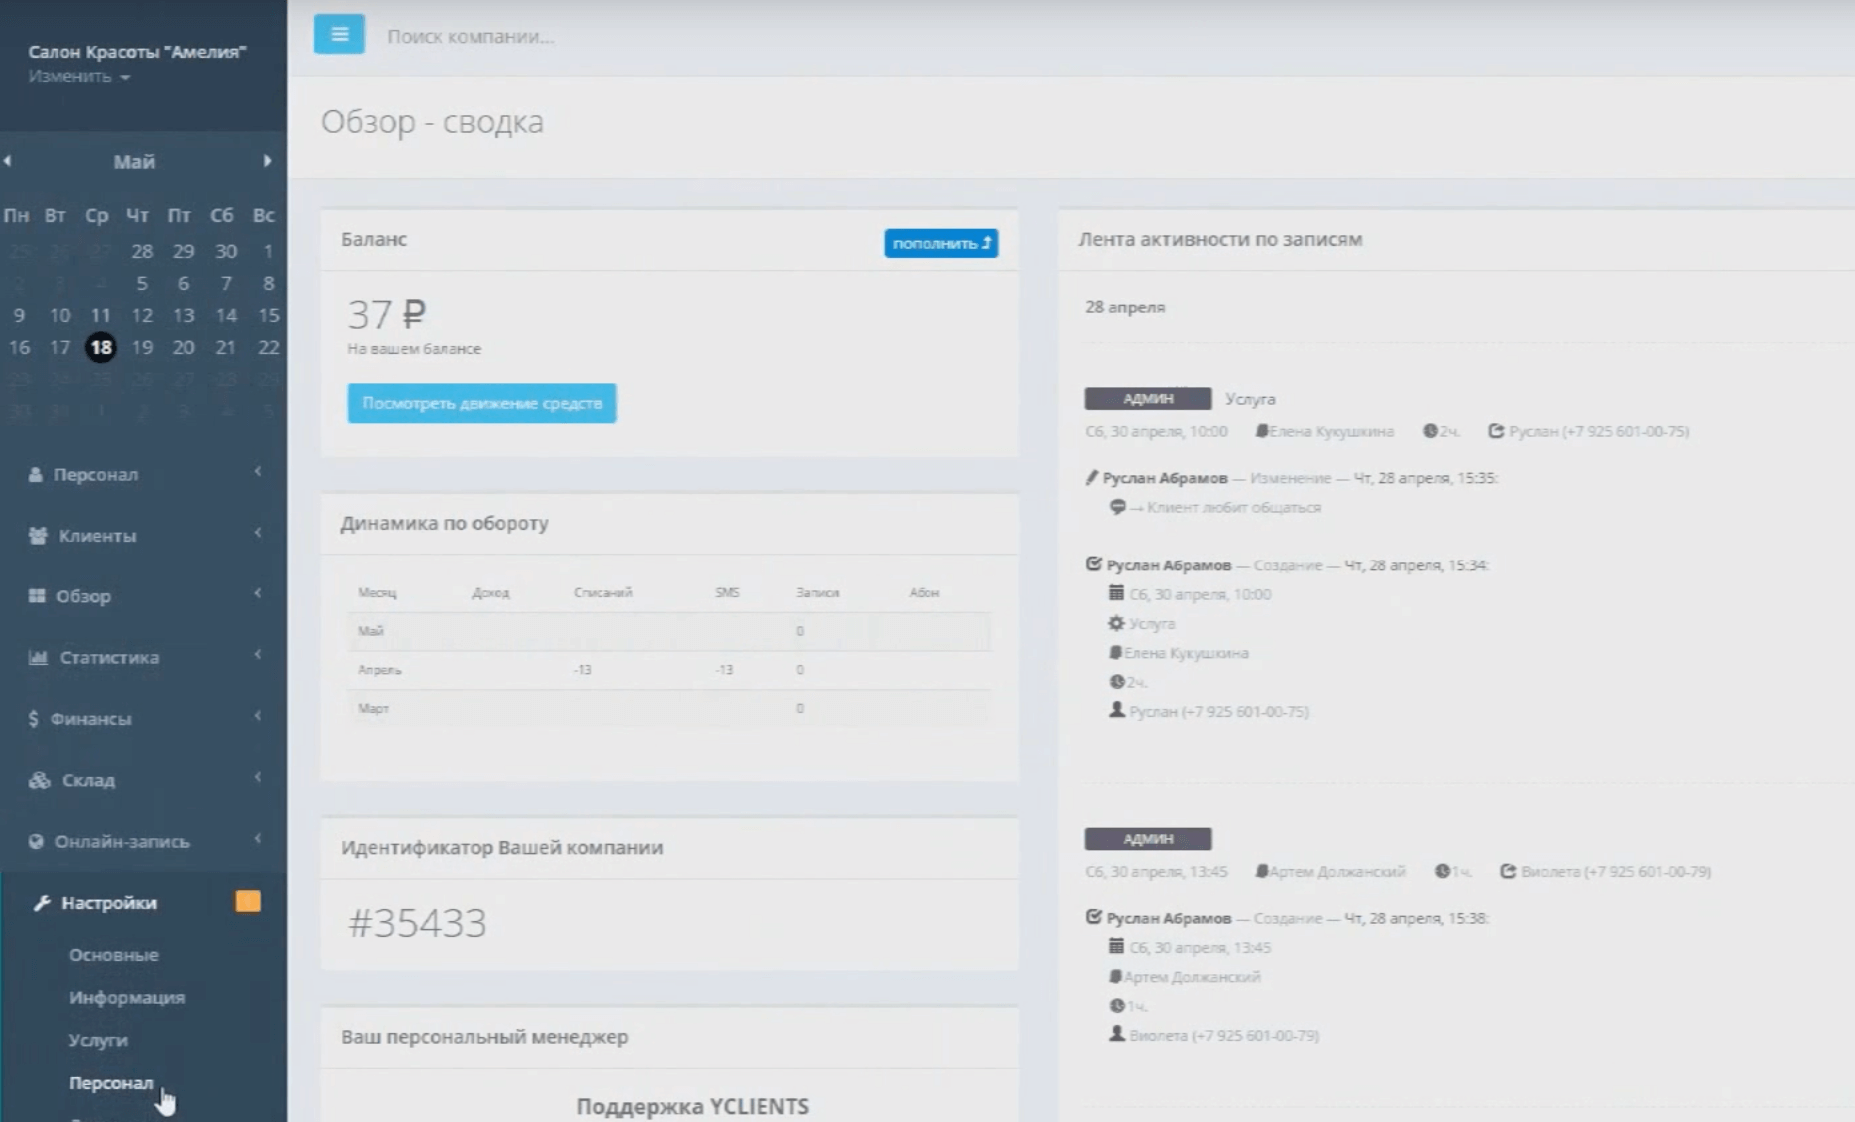Click the Склад warehouse icon

(40, 781)
